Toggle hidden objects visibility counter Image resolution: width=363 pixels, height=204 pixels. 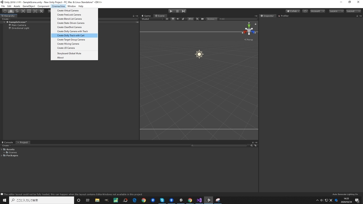click(x=191, y=19)
